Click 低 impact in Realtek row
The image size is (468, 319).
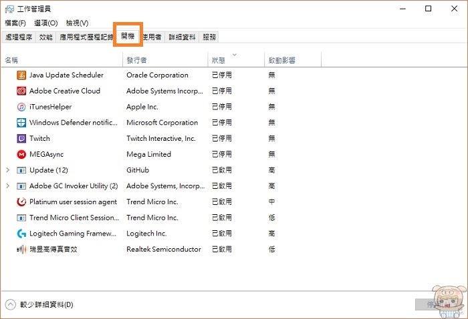coord(271,250)
